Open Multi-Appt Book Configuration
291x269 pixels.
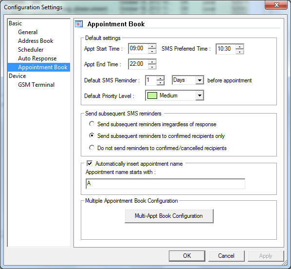pos(169,216)
